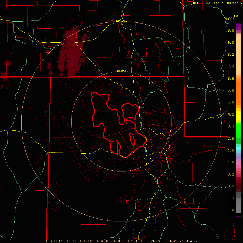This screenshot has width=243, height=243.
Task: Pick the yellow segment of the color scale
Action: coord(238,116)
